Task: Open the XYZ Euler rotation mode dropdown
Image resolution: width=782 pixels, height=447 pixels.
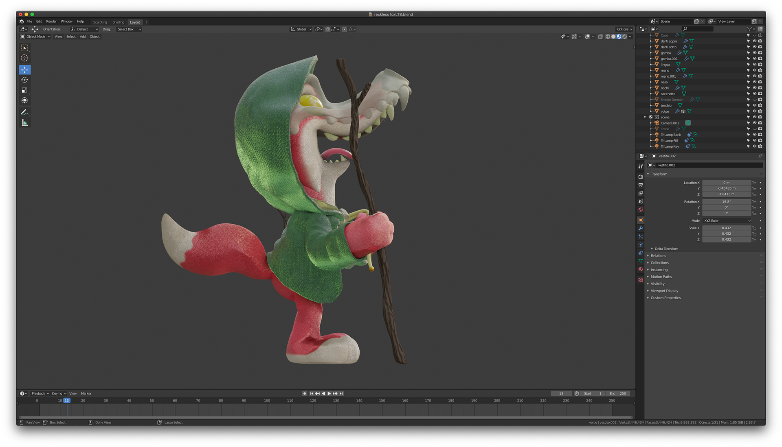Action: pos(727,221)
